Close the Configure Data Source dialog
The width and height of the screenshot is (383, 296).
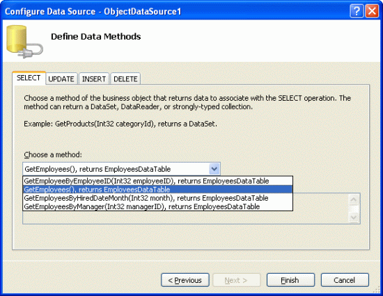tap(372, 11)
